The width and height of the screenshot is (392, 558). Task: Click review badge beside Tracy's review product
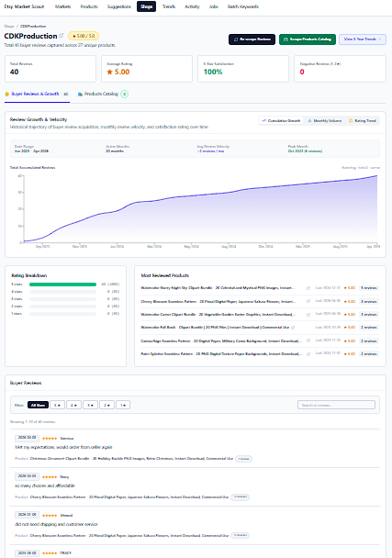[240, 497]
